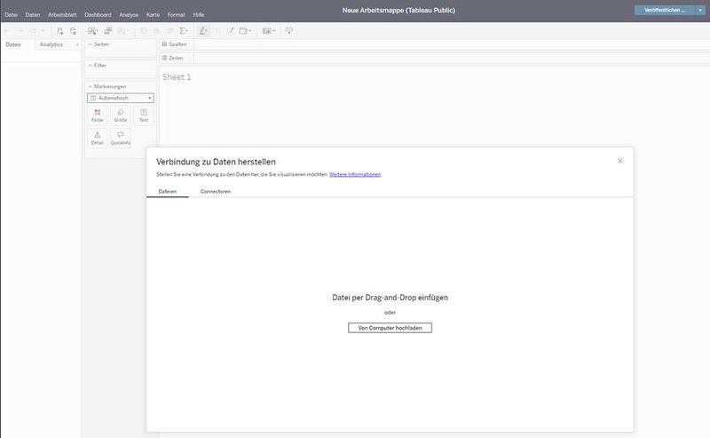
Task: Click the QuickInfo marks card button
Action: [x=120, y=138]
